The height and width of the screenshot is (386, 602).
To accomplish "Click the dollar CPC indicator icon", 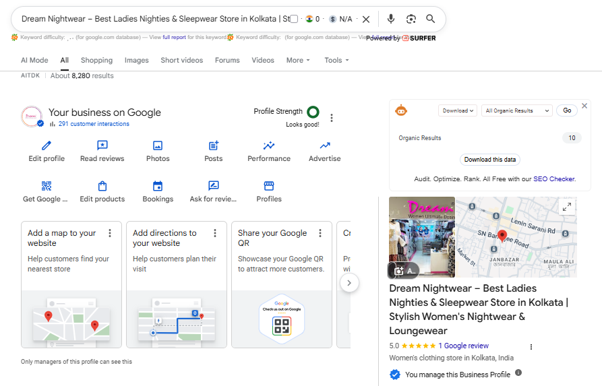I will click(332, 19).
